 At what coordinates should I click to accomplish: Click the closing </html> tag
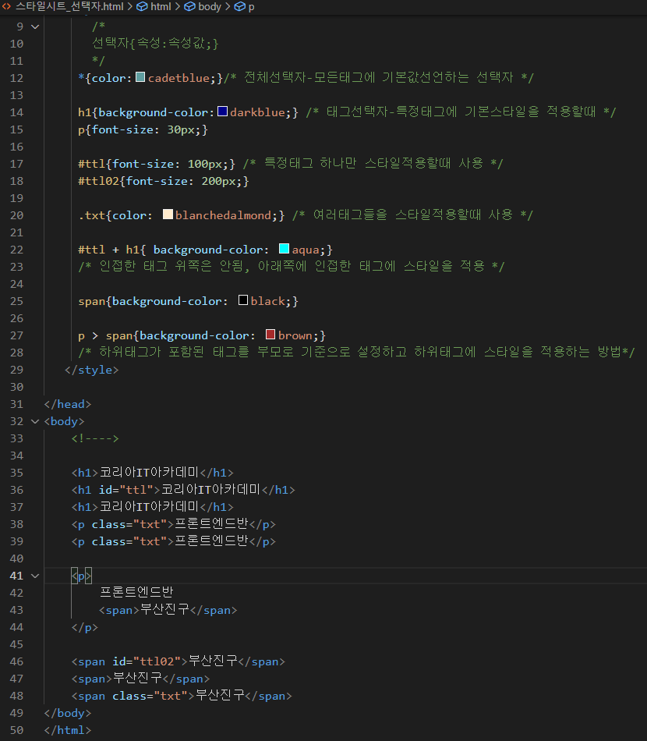(x=68, y=730)
